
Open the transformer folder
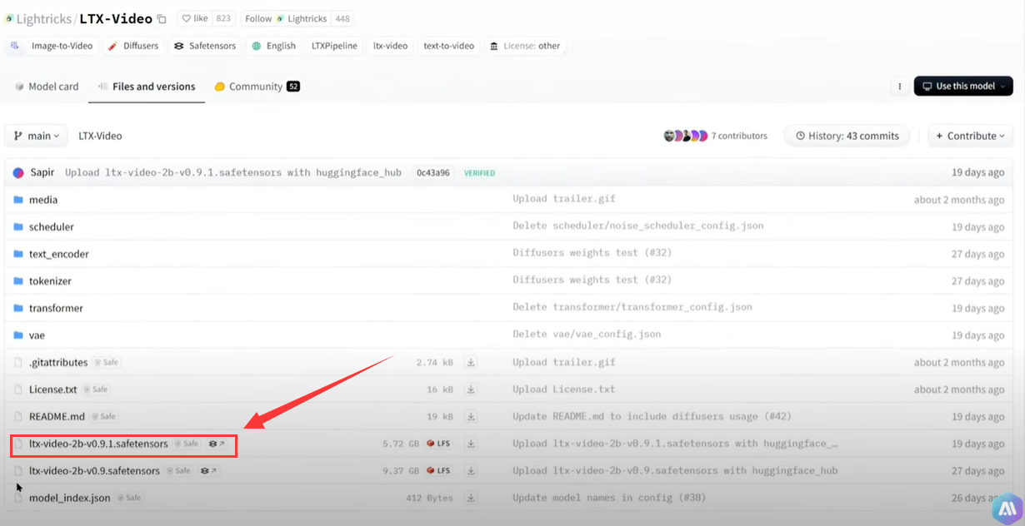tap(56, 308)
